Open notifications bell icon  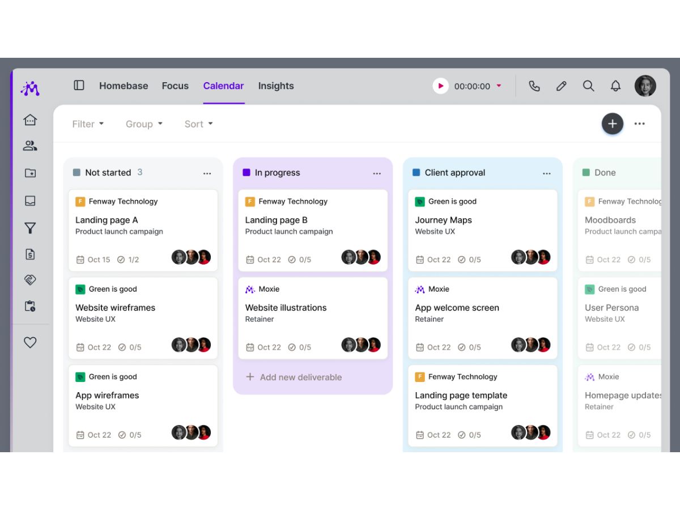click(x=615, y=86)
